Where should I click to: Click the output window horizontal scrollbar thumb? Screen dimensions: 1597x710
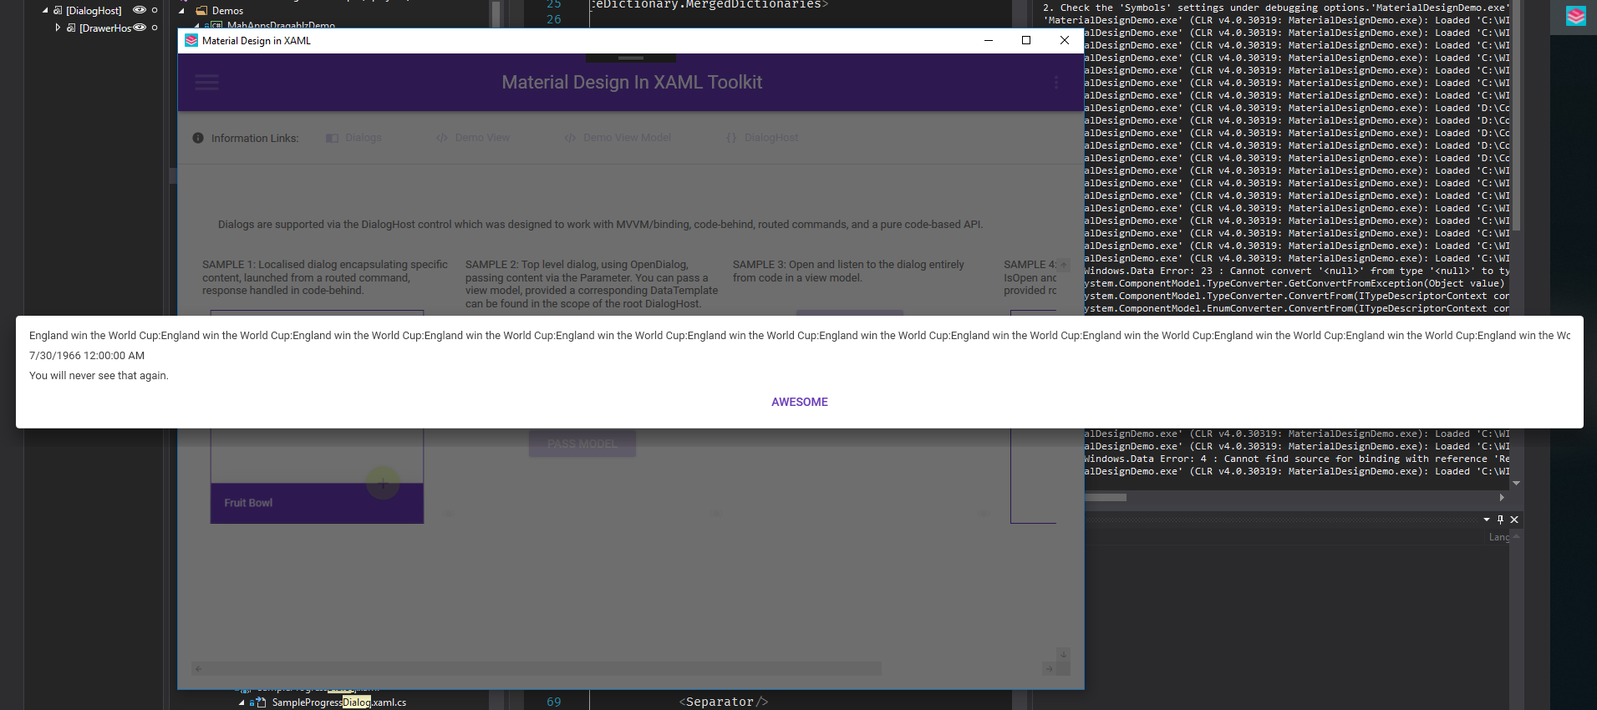pyautogui.click(x=1106, y=497)
